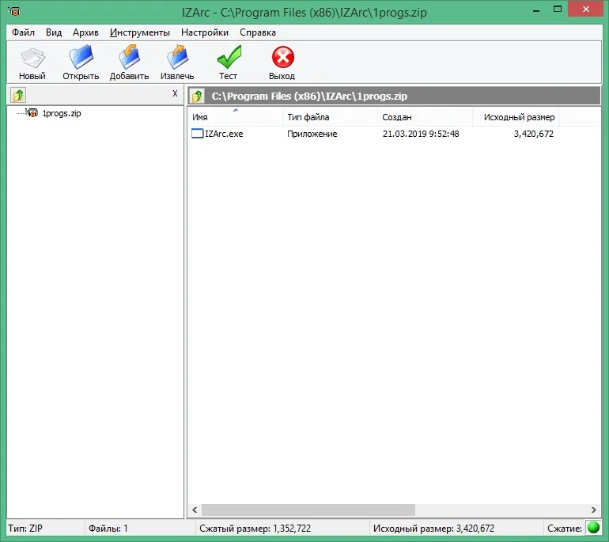The width and height of the screenshot is (609, 542).
Task: Open an archive using Открыть icon
Action: click(x=81, y=63)
